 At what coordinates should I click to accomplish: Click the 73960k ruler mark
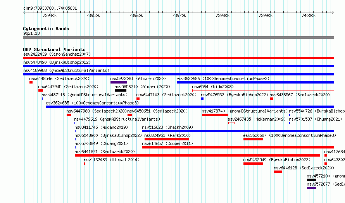(136, 15)
